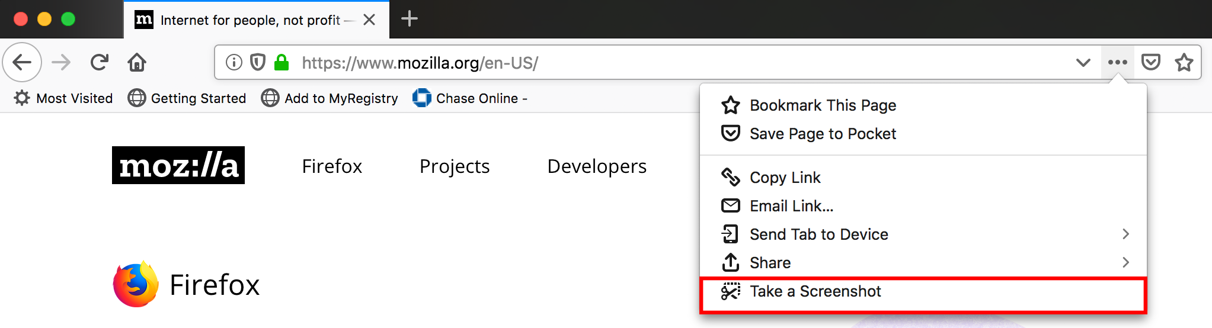Viewport: 1212px width, 328px height.
Task: Open the Developers navigation link
Action: click(597, 166)
